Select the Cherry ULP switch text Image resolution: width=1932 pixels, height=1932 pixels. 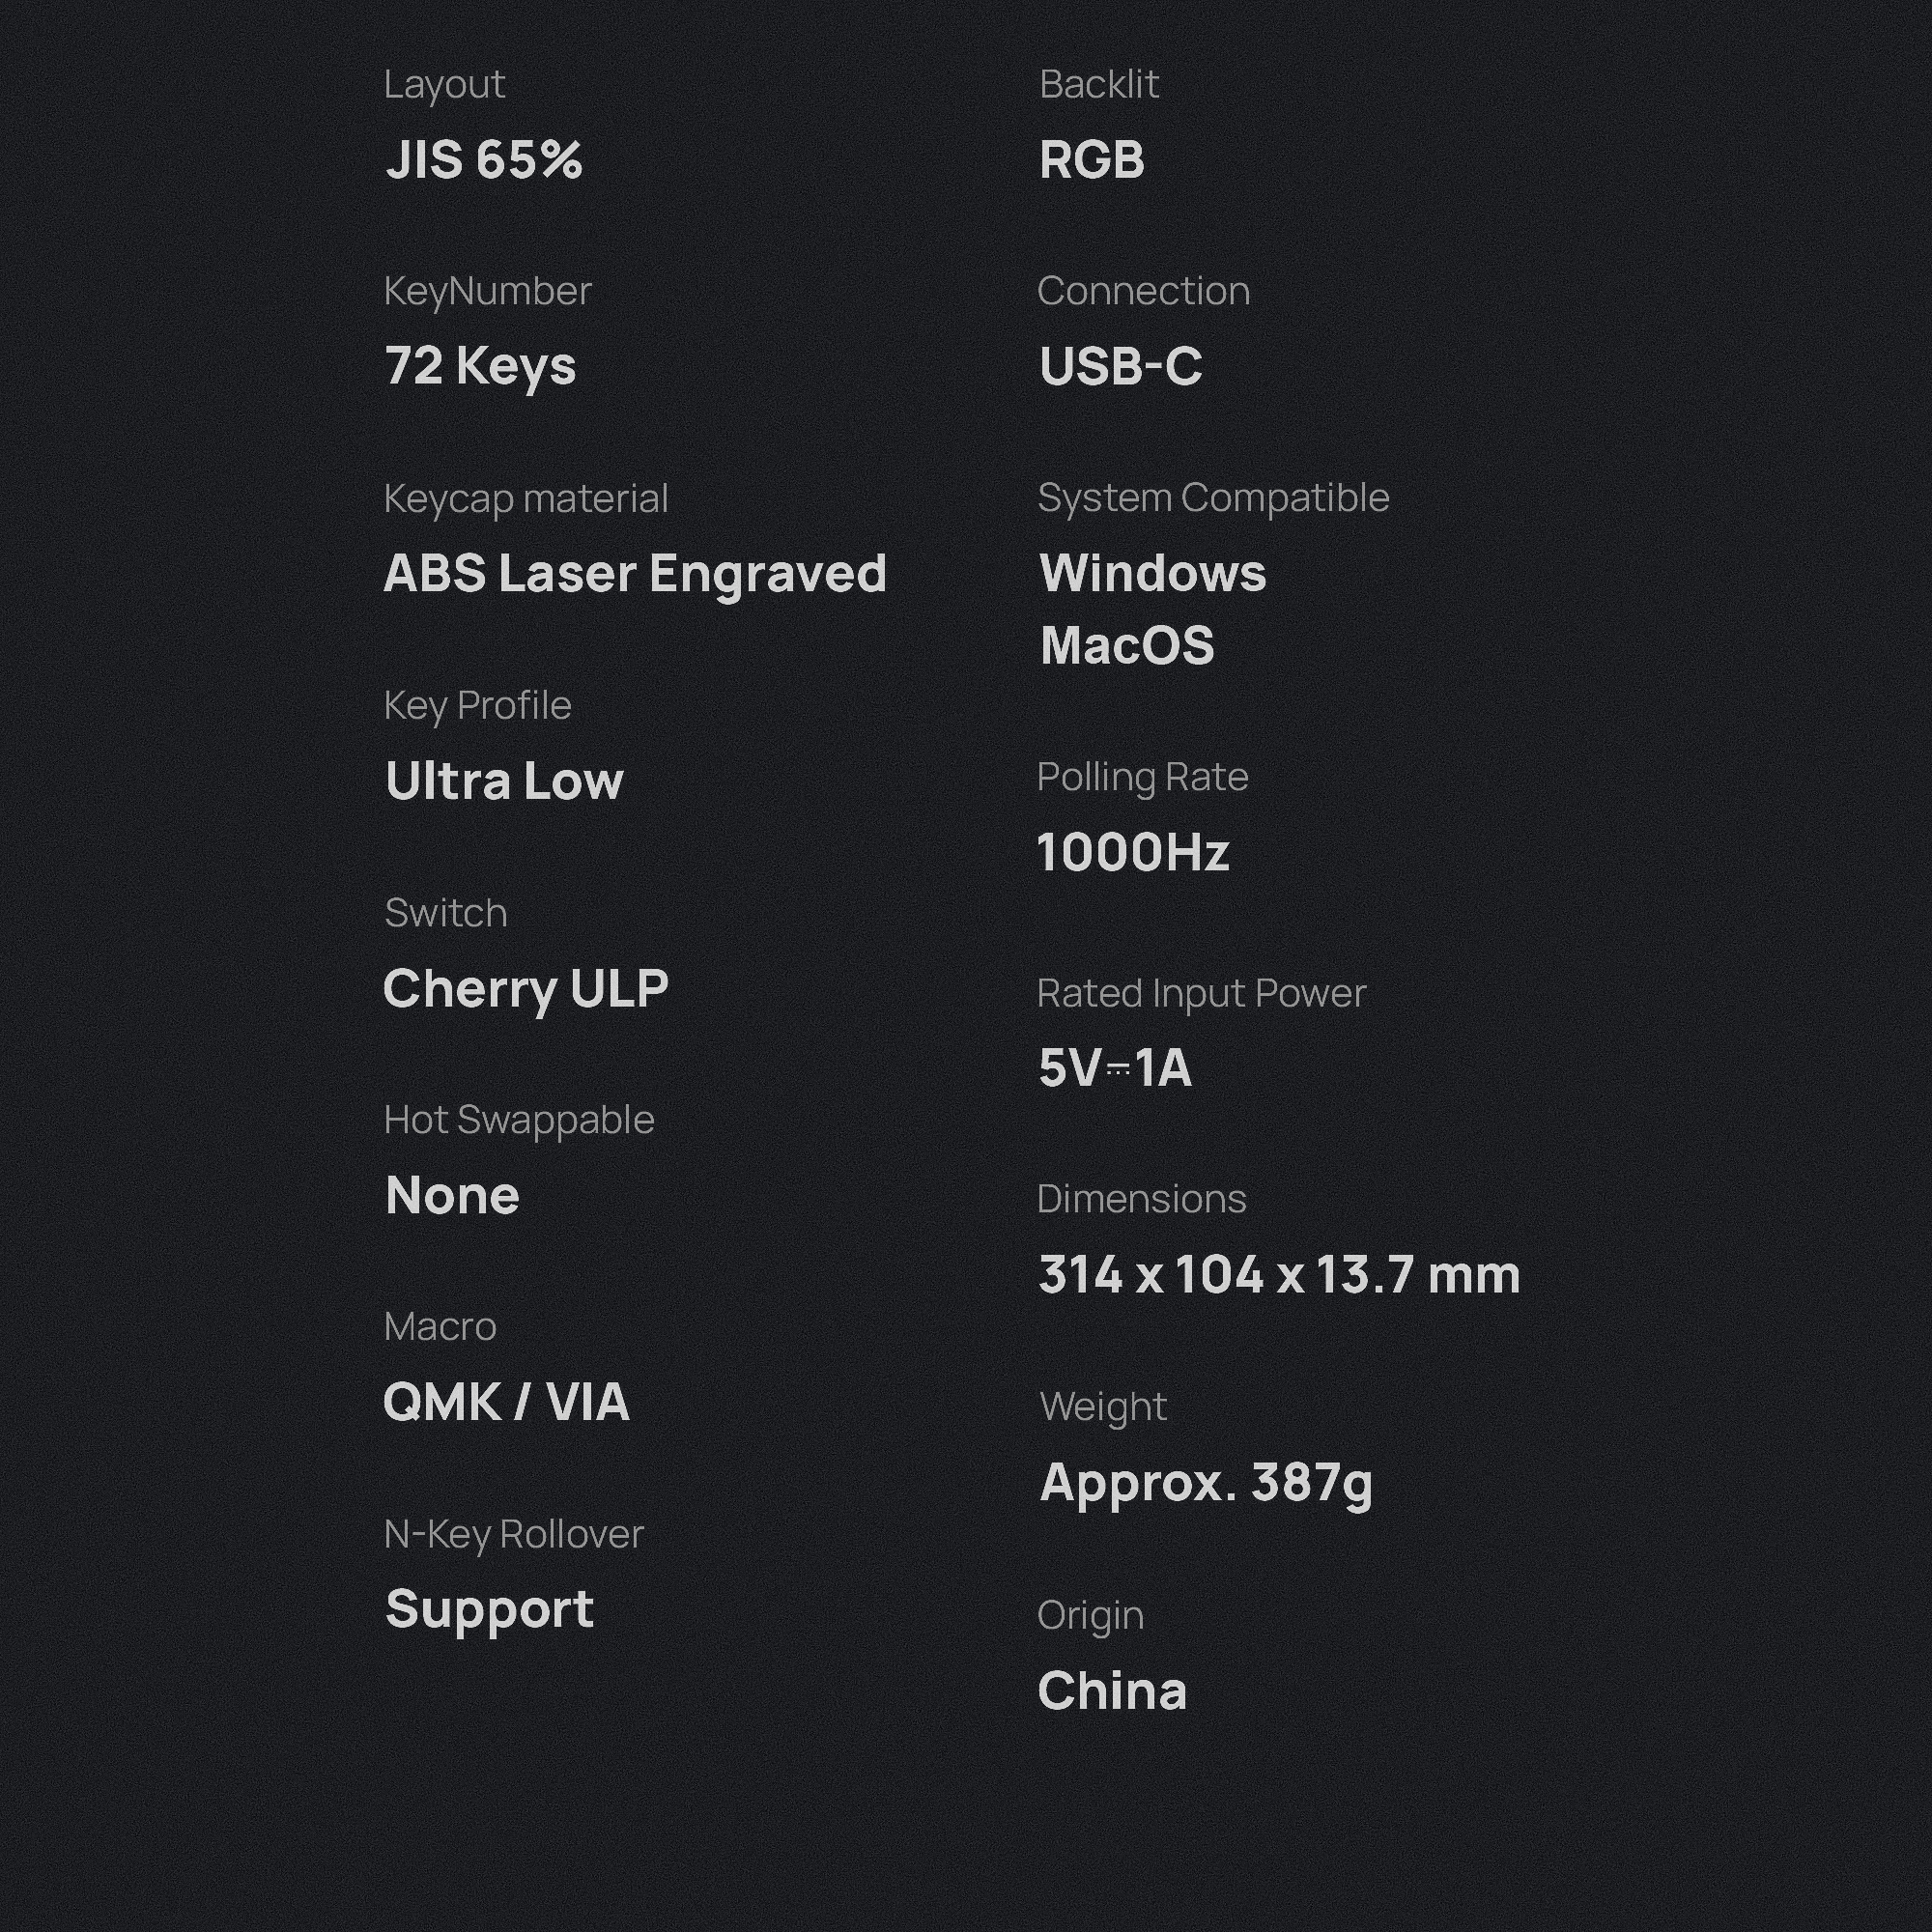pyautogui.click(x=526, y=989)
